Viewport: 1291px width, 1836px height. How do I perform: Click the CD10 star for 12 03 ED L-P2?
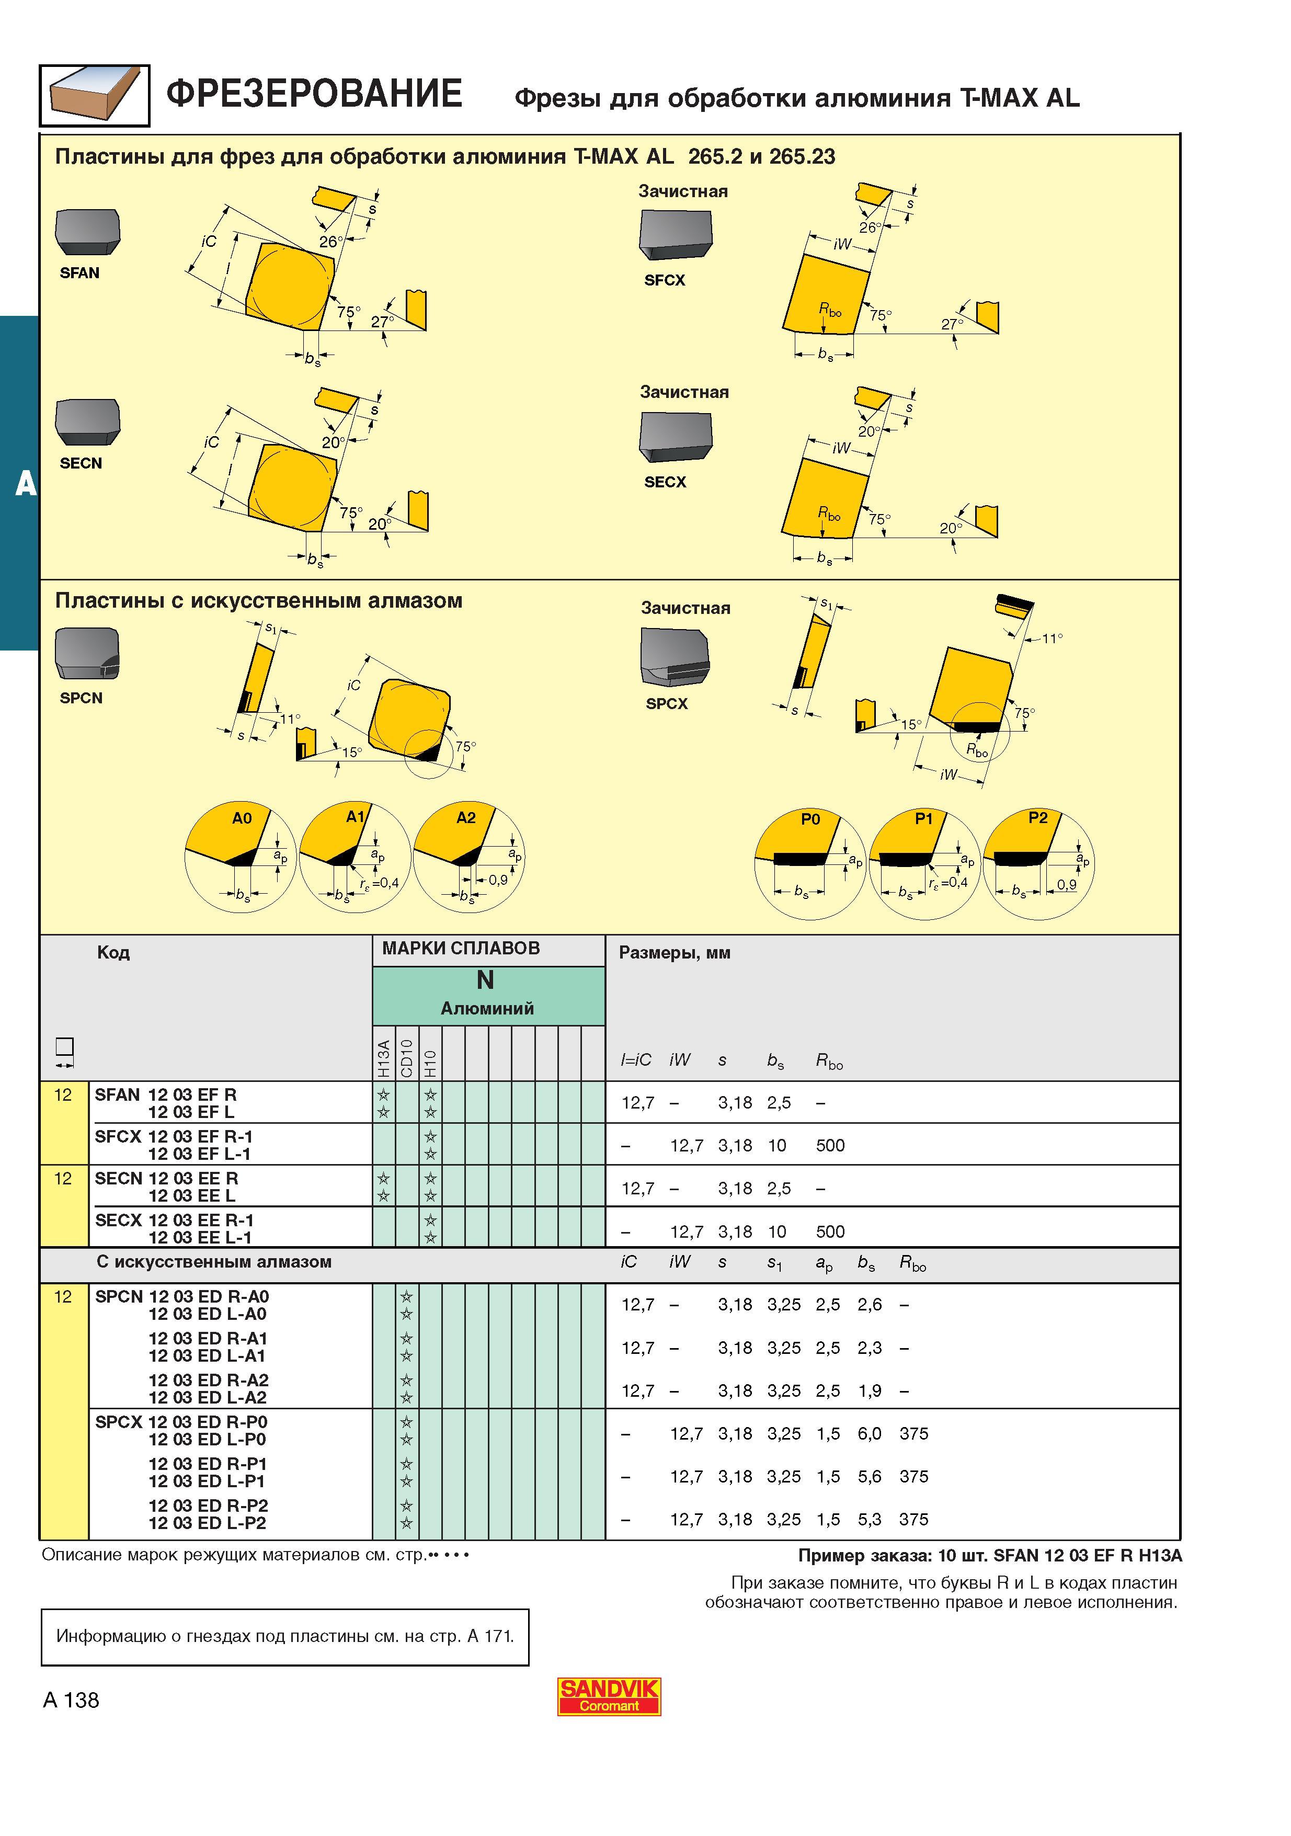tap(407, 1523)
